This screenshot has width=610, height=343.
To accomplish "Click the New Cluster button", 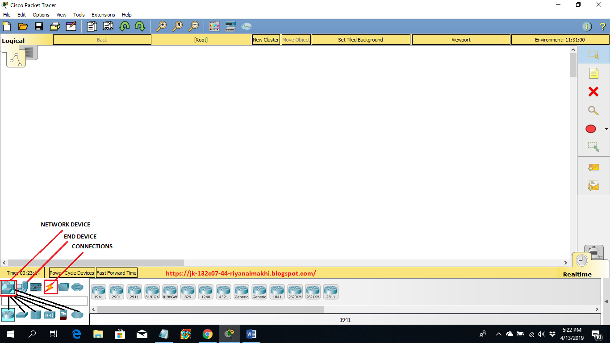I will [x=266, y=40].
